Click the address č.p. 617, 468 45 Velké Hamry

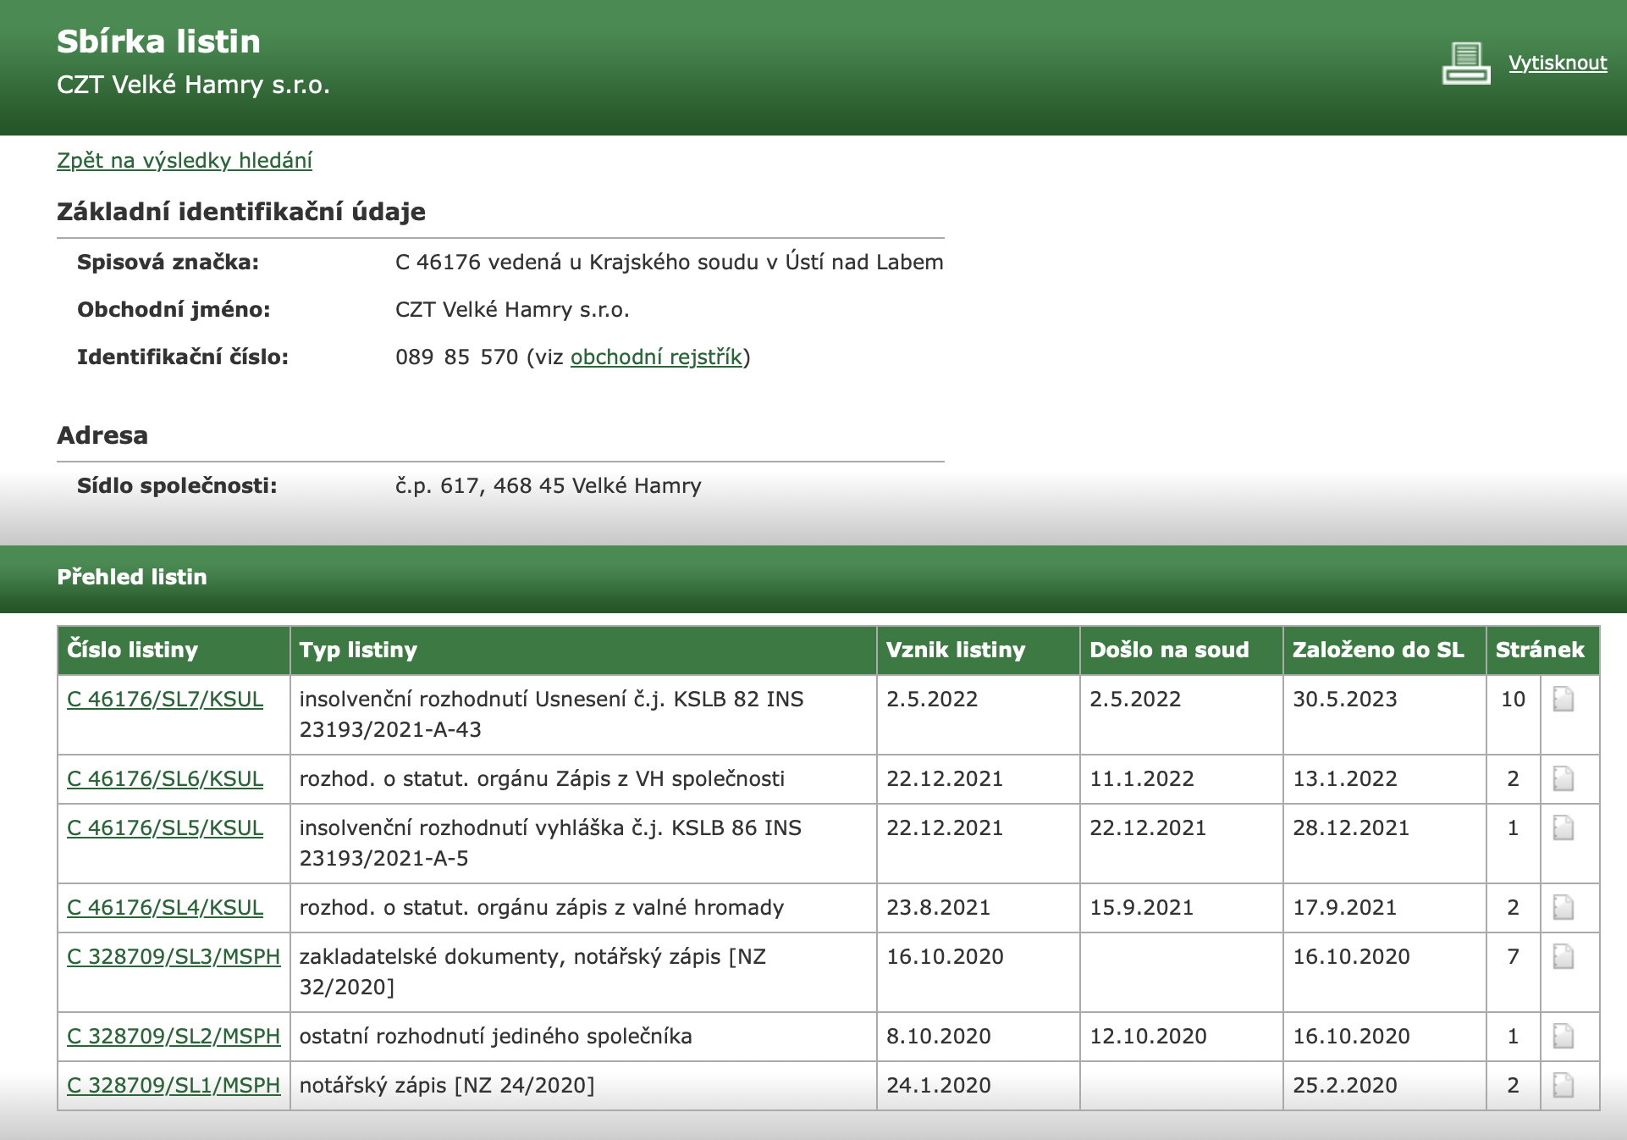click(x=549, y=486)
